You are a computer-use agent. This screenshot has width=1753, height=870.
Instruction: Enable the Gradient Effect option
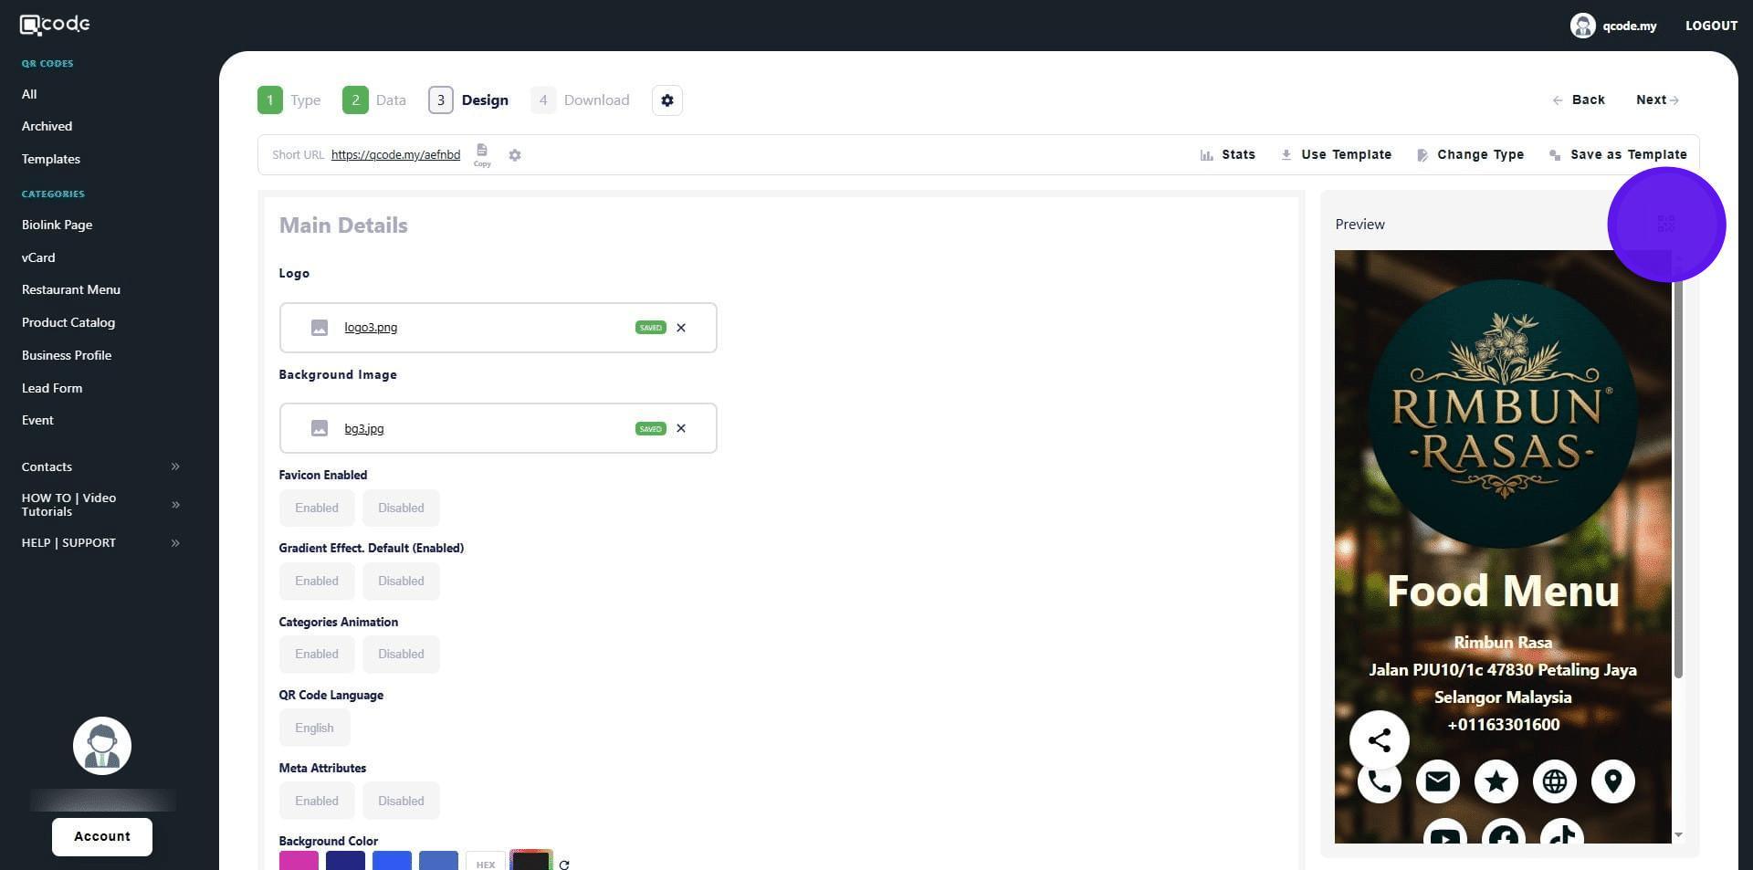(x=317, y=582)
